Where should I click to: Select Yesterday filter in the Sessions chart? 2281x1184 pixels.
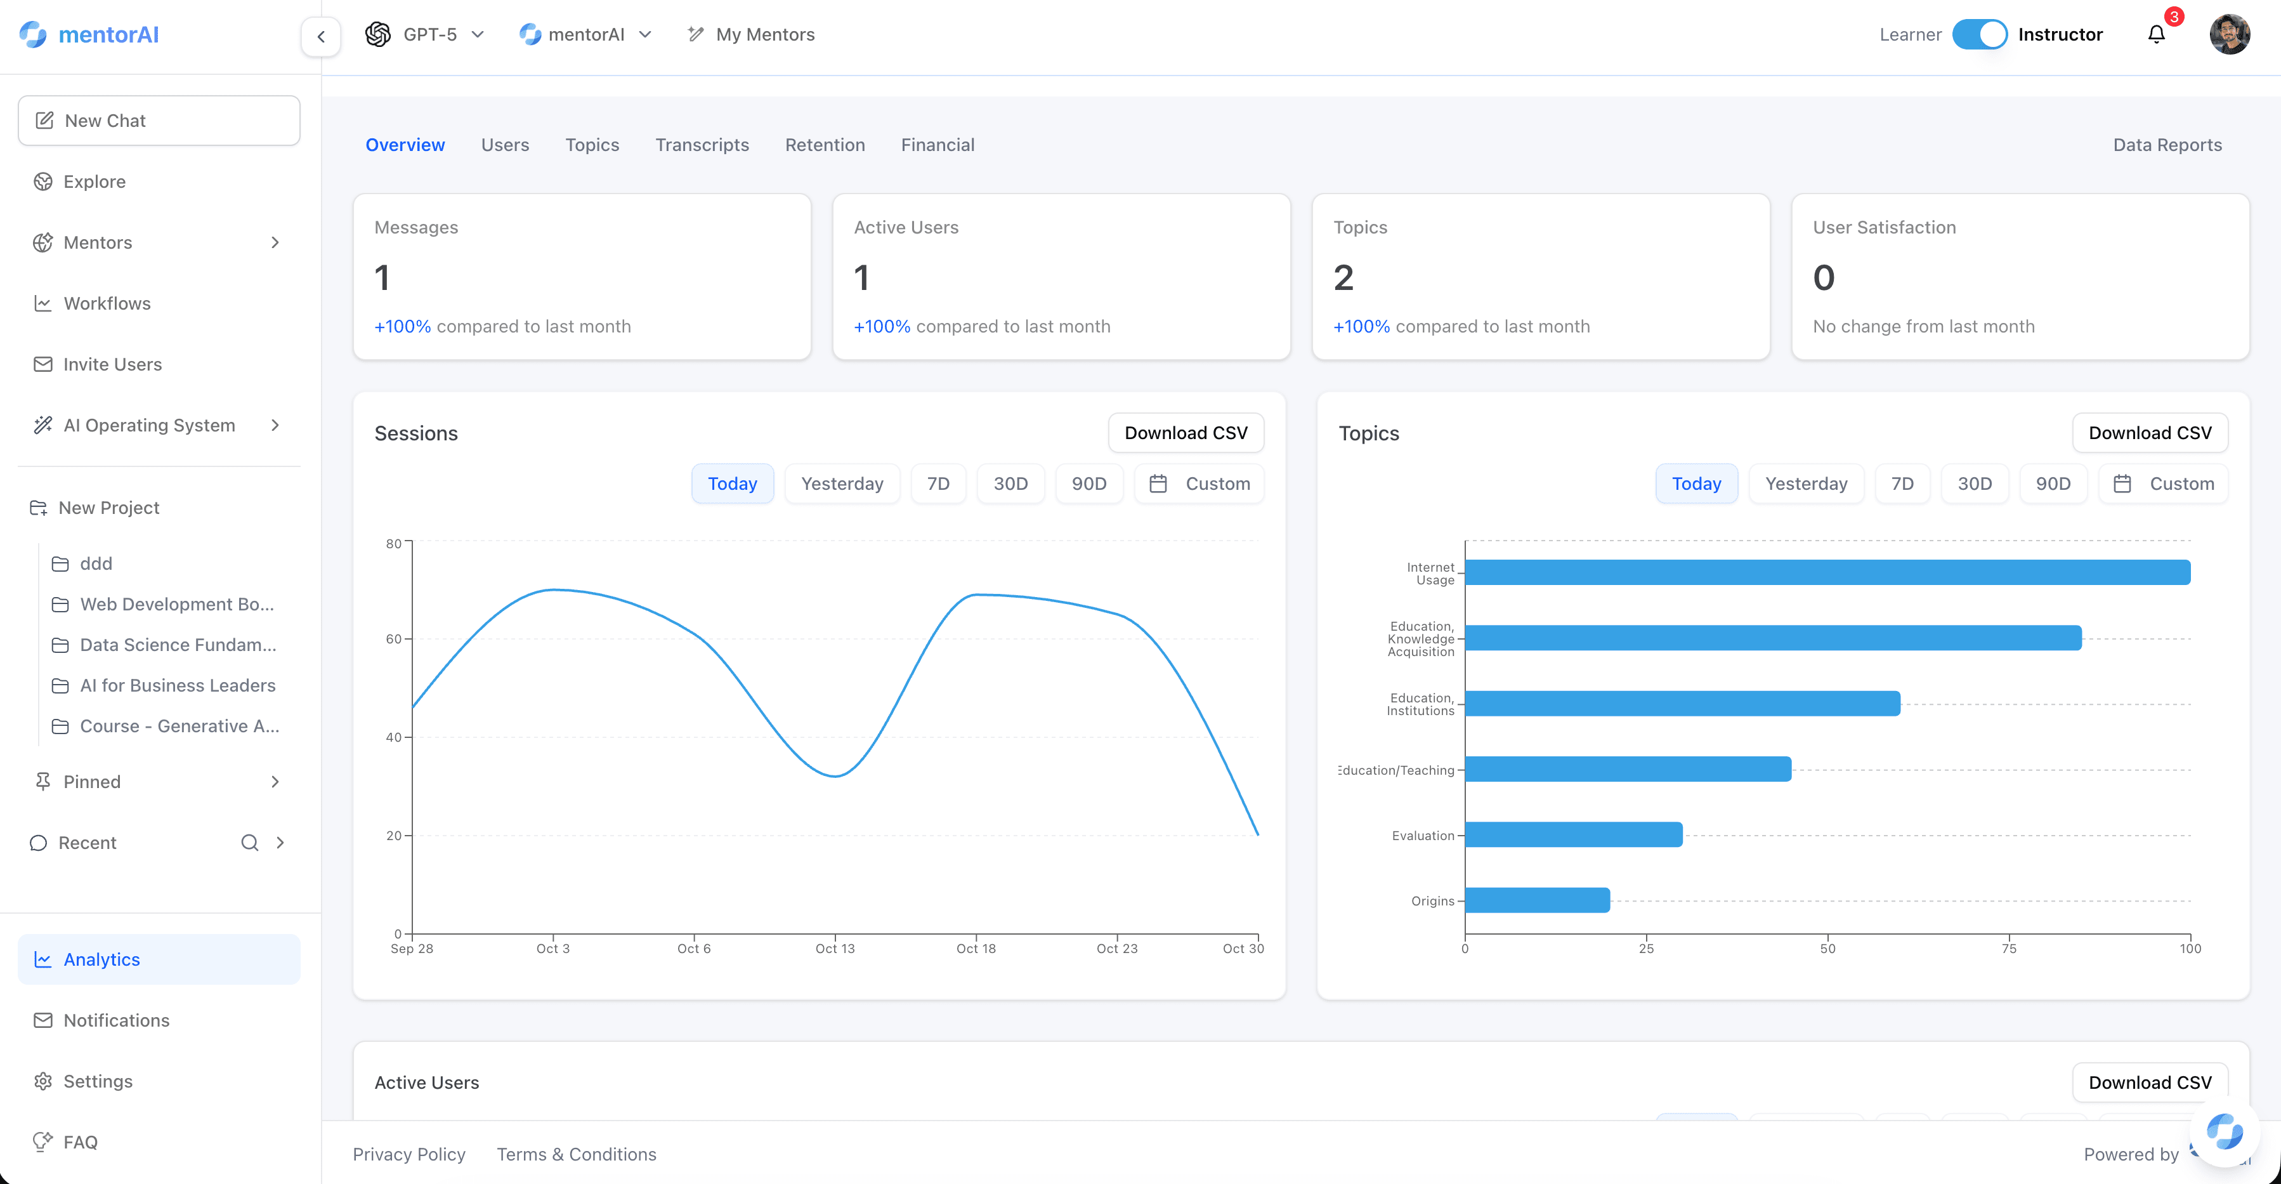[x=842, y=483]
